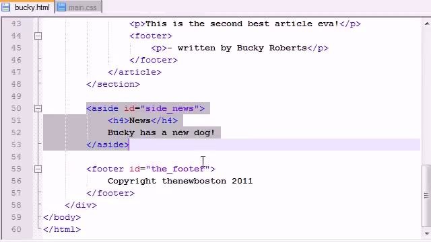This screenshot has width=431, height=242.
Task: Click the <h4>News</h4> heading line
Action: (143, 121)
